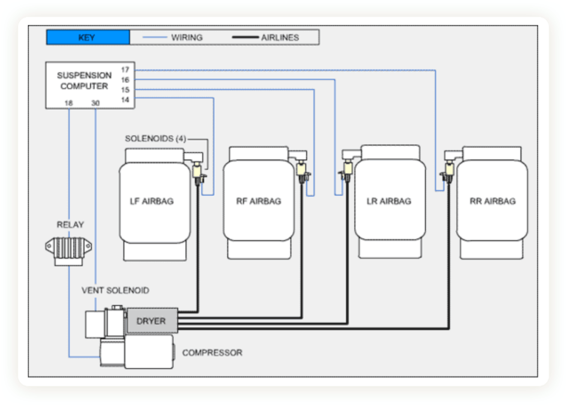Click the RR AIRBAG component
The image size is (567, 405).
coord(492,202)
